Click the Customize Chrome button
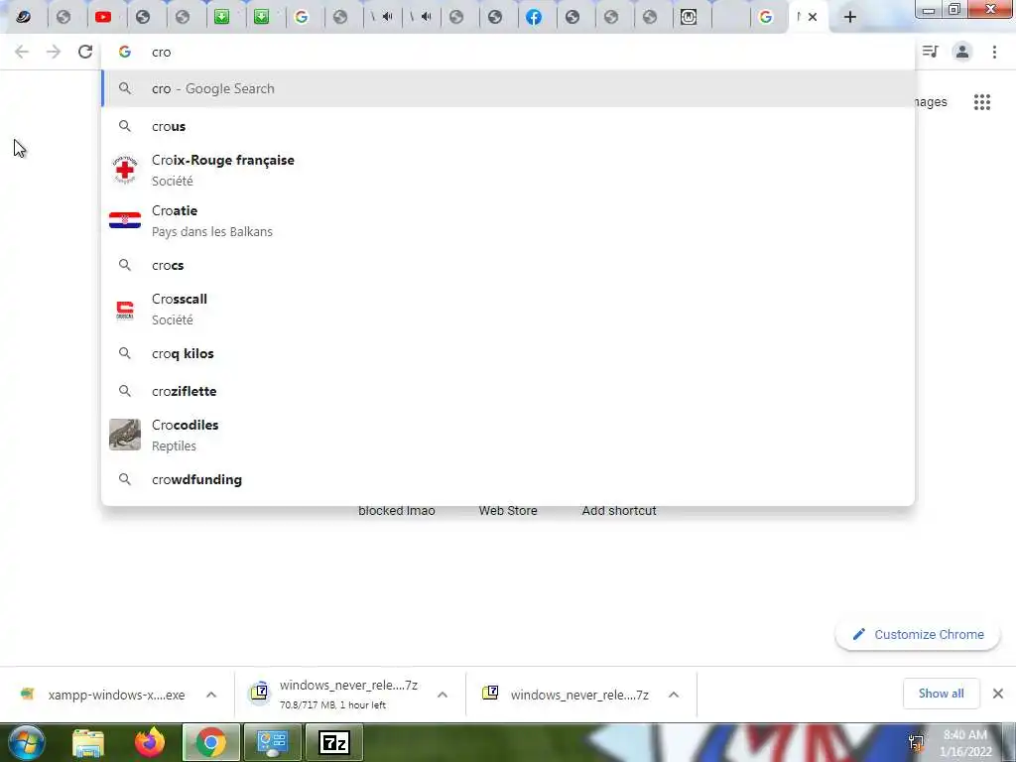1016x762 pixels. (x=918, y=634)
